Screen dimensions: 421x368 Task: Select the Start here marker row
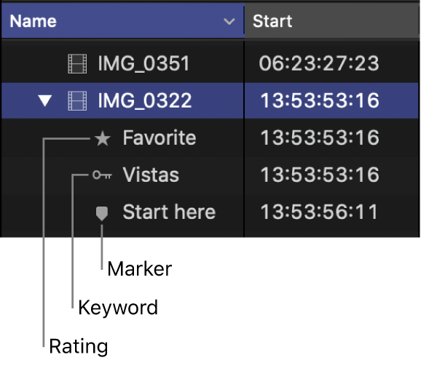tap(210, 212)
